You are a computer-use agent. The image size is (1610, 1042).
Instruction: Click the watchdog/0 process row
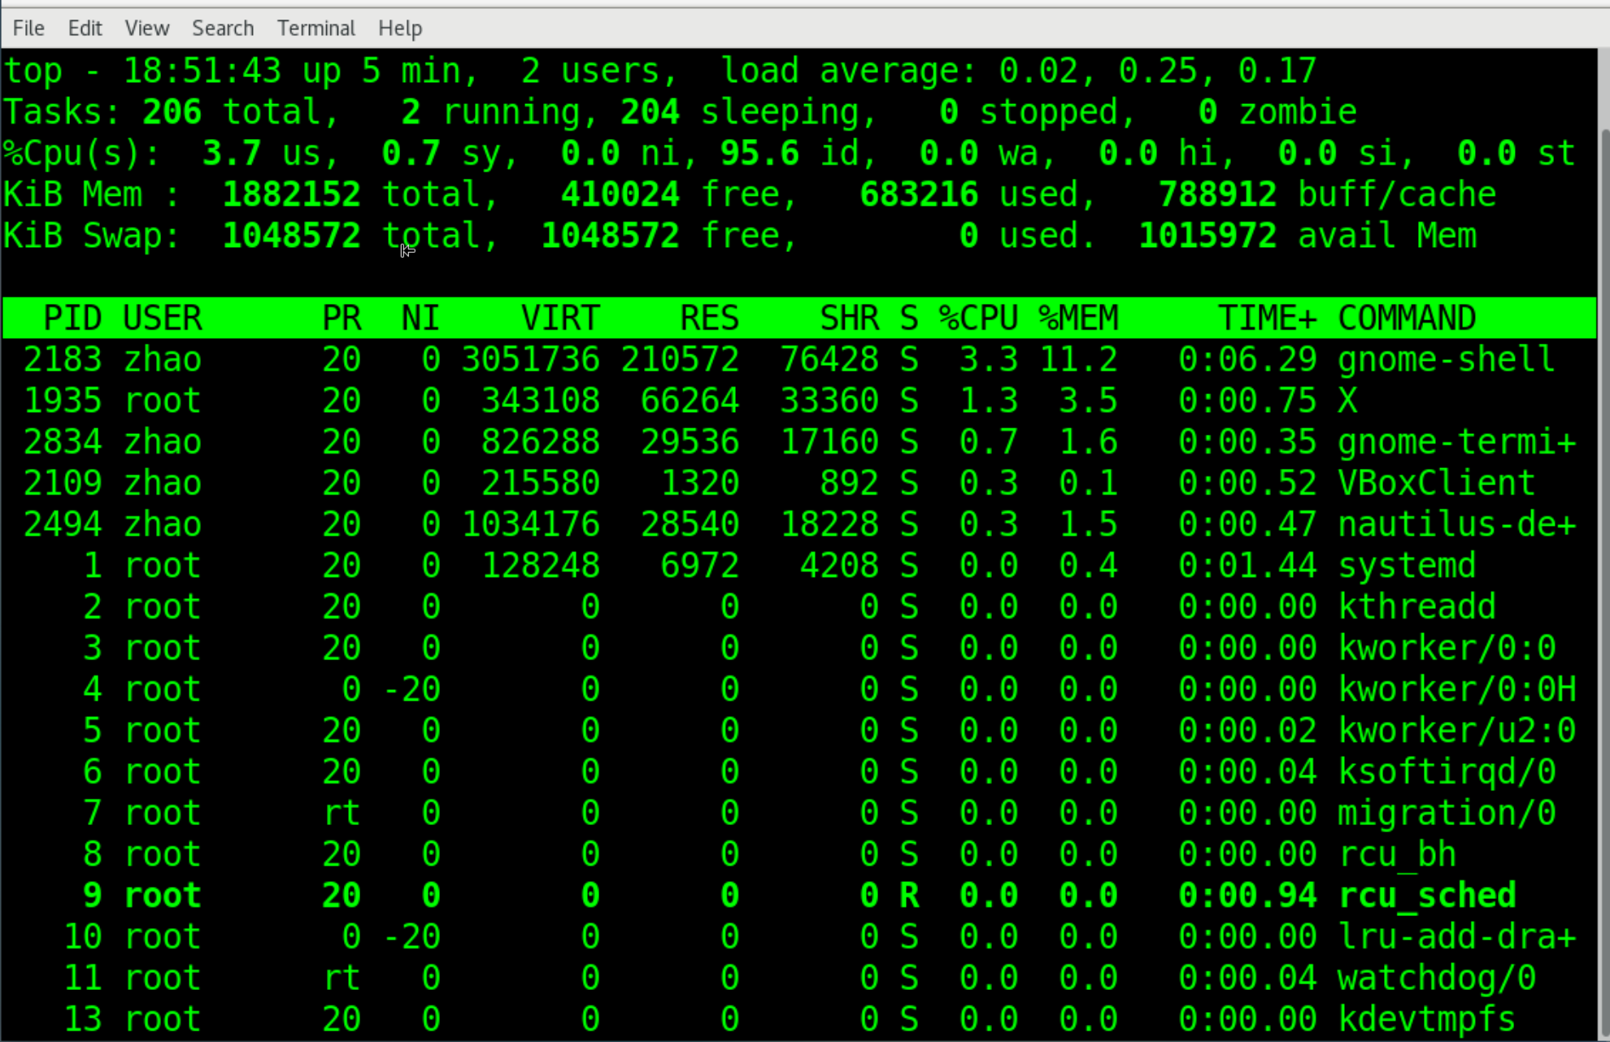pos(1436,978)
